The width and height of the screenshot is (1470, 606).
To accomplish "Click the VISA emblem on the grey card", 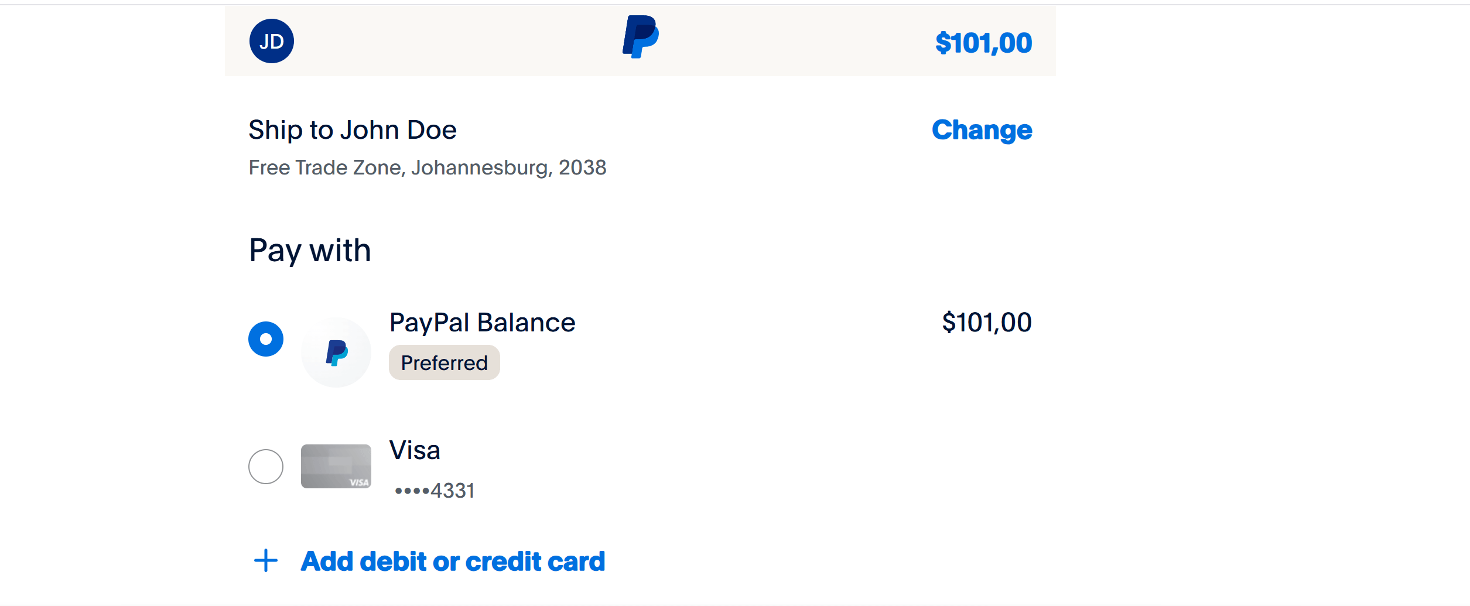I will (358, 482).
